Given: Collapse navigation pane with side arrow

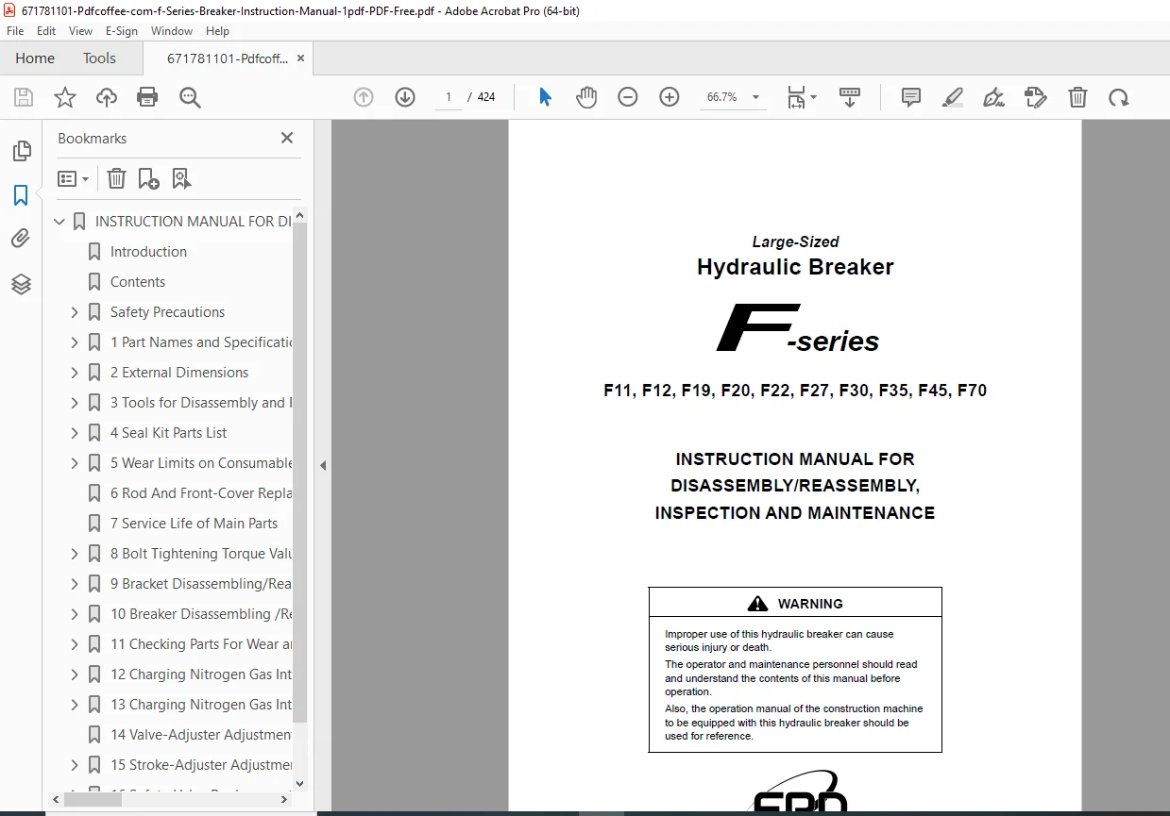Looking at the screenshot, I should pyautogui.click(x=323, y=465).
